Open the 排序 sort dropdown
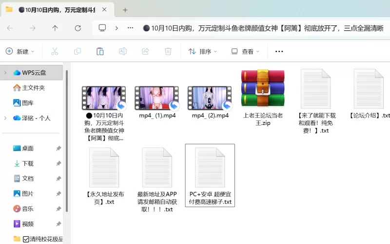The height and width of the screenshot is (244, 390). [203, 51]
